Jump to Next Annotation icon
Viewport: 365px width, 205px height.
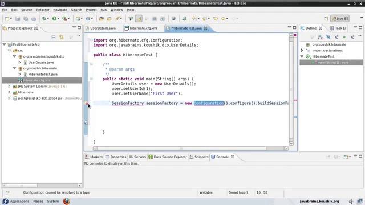click(194, 19)
